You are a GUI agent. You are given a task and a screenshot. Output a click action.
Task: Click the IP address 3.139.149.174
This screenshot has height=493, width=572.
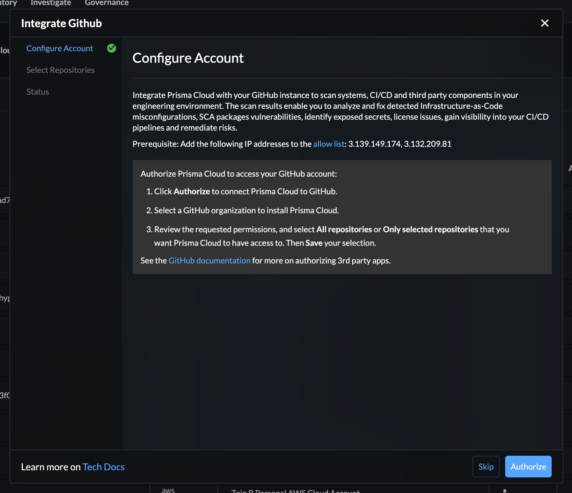click(x=374, y=144)
